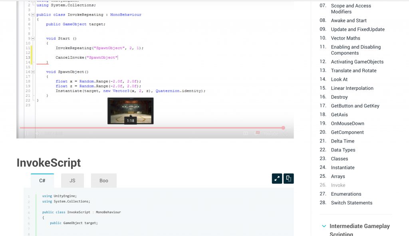Toggle video closed captions

tap(246, 133)
